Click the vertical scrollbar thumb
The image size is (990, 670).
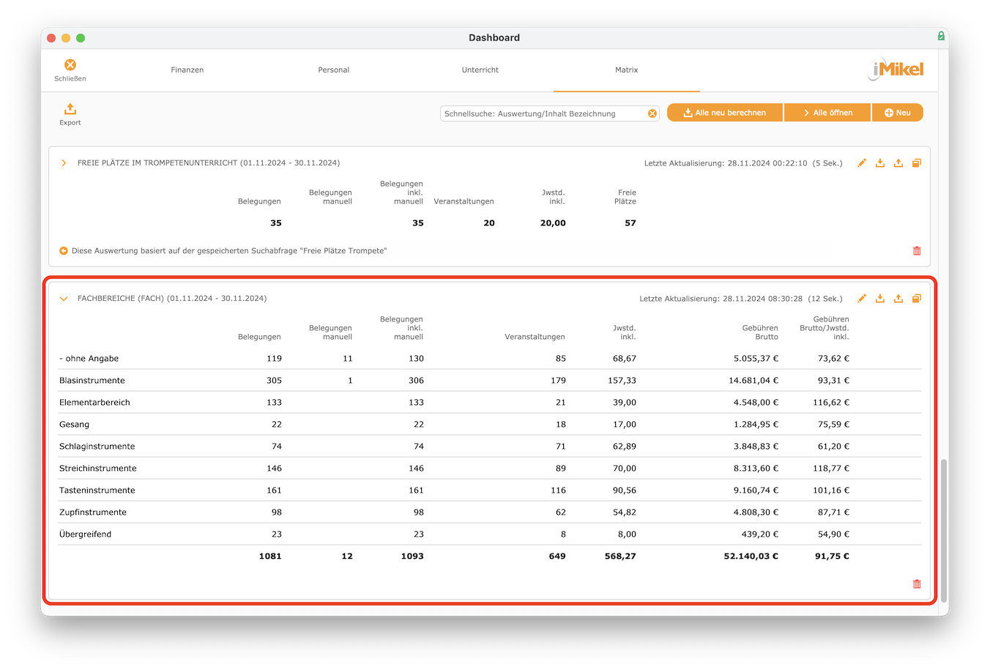point(944,530)
